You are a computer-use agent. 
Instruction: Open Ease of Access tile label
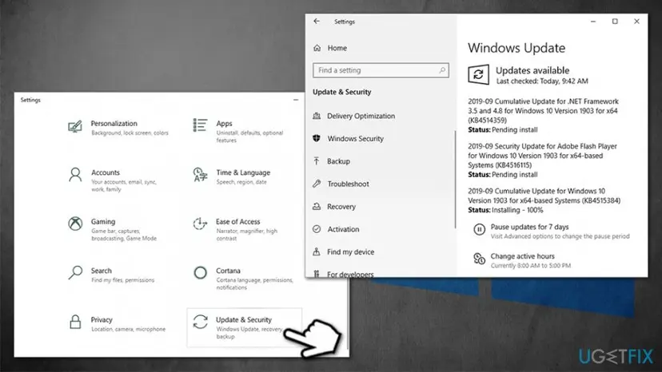point(237,221)
